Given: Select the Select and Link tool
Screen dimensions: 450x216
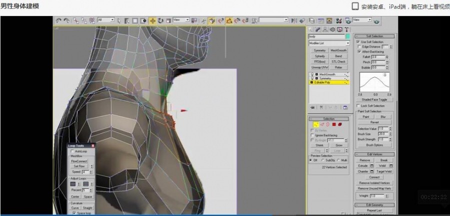Looking at the screenshot, I should click(76, 20).
